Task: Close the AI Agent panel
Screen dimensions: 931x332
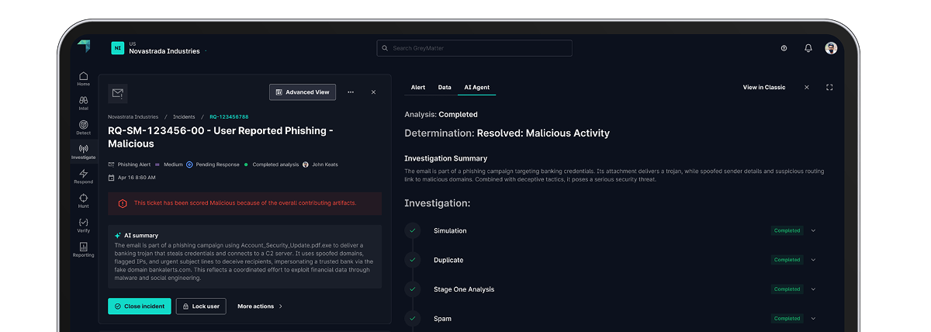Action: click(x=807, y=88)
